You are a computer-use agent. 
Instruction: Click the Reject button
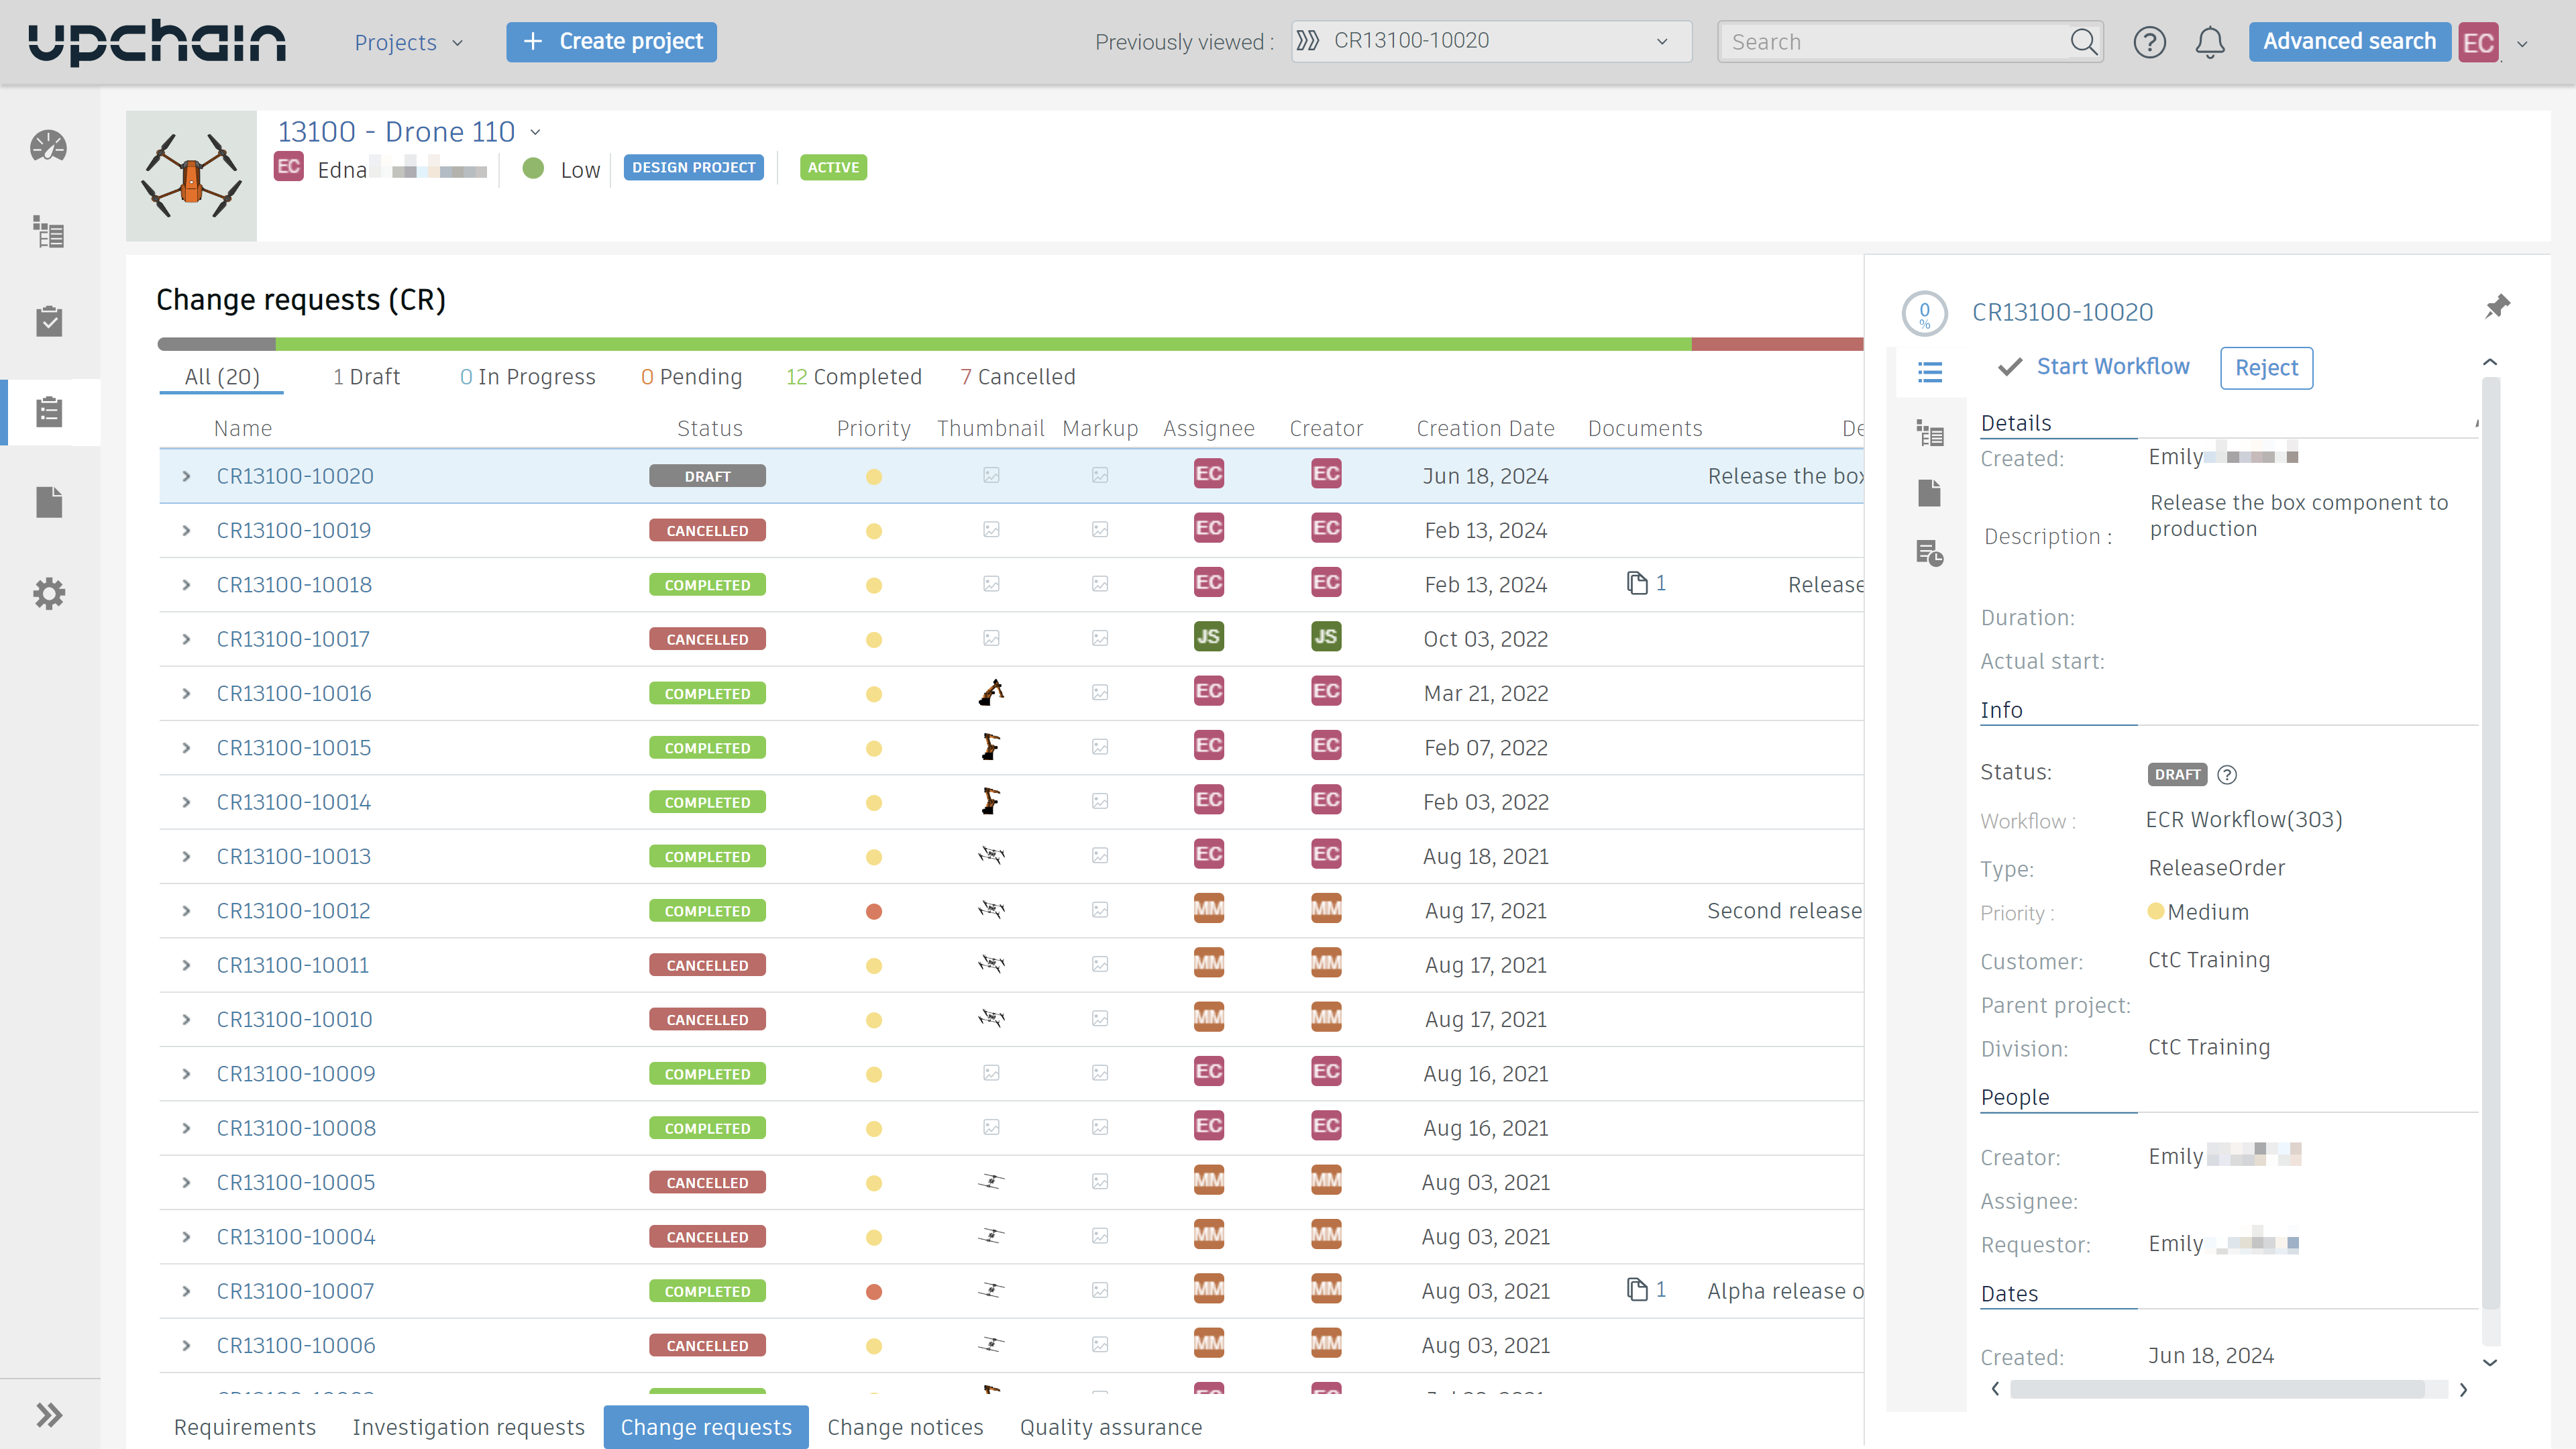[x=2265, y=368]
